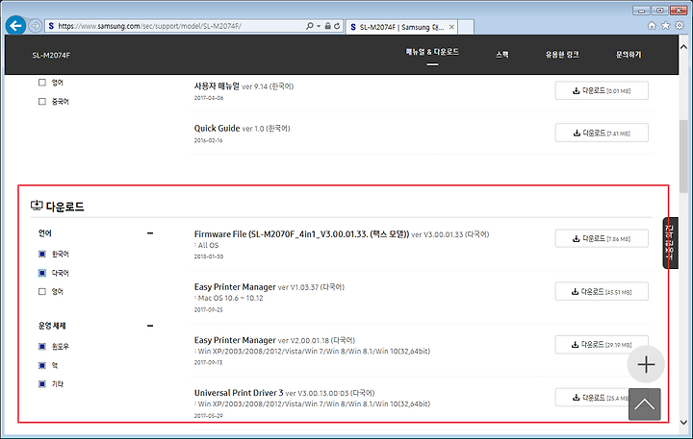Viewport: 693px width, 439px height.
Task: Click the vertical scrollbar thumb
Action: pos(683,156)
